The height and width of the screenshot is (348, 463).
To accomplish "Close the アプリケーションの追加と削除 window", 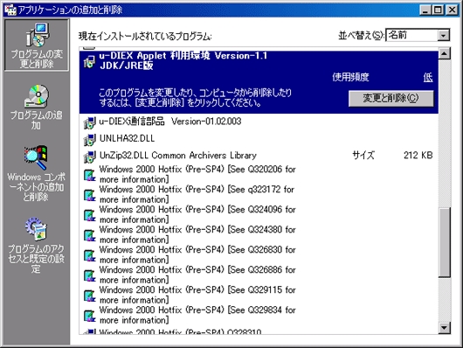I will [x=452, y=10].
